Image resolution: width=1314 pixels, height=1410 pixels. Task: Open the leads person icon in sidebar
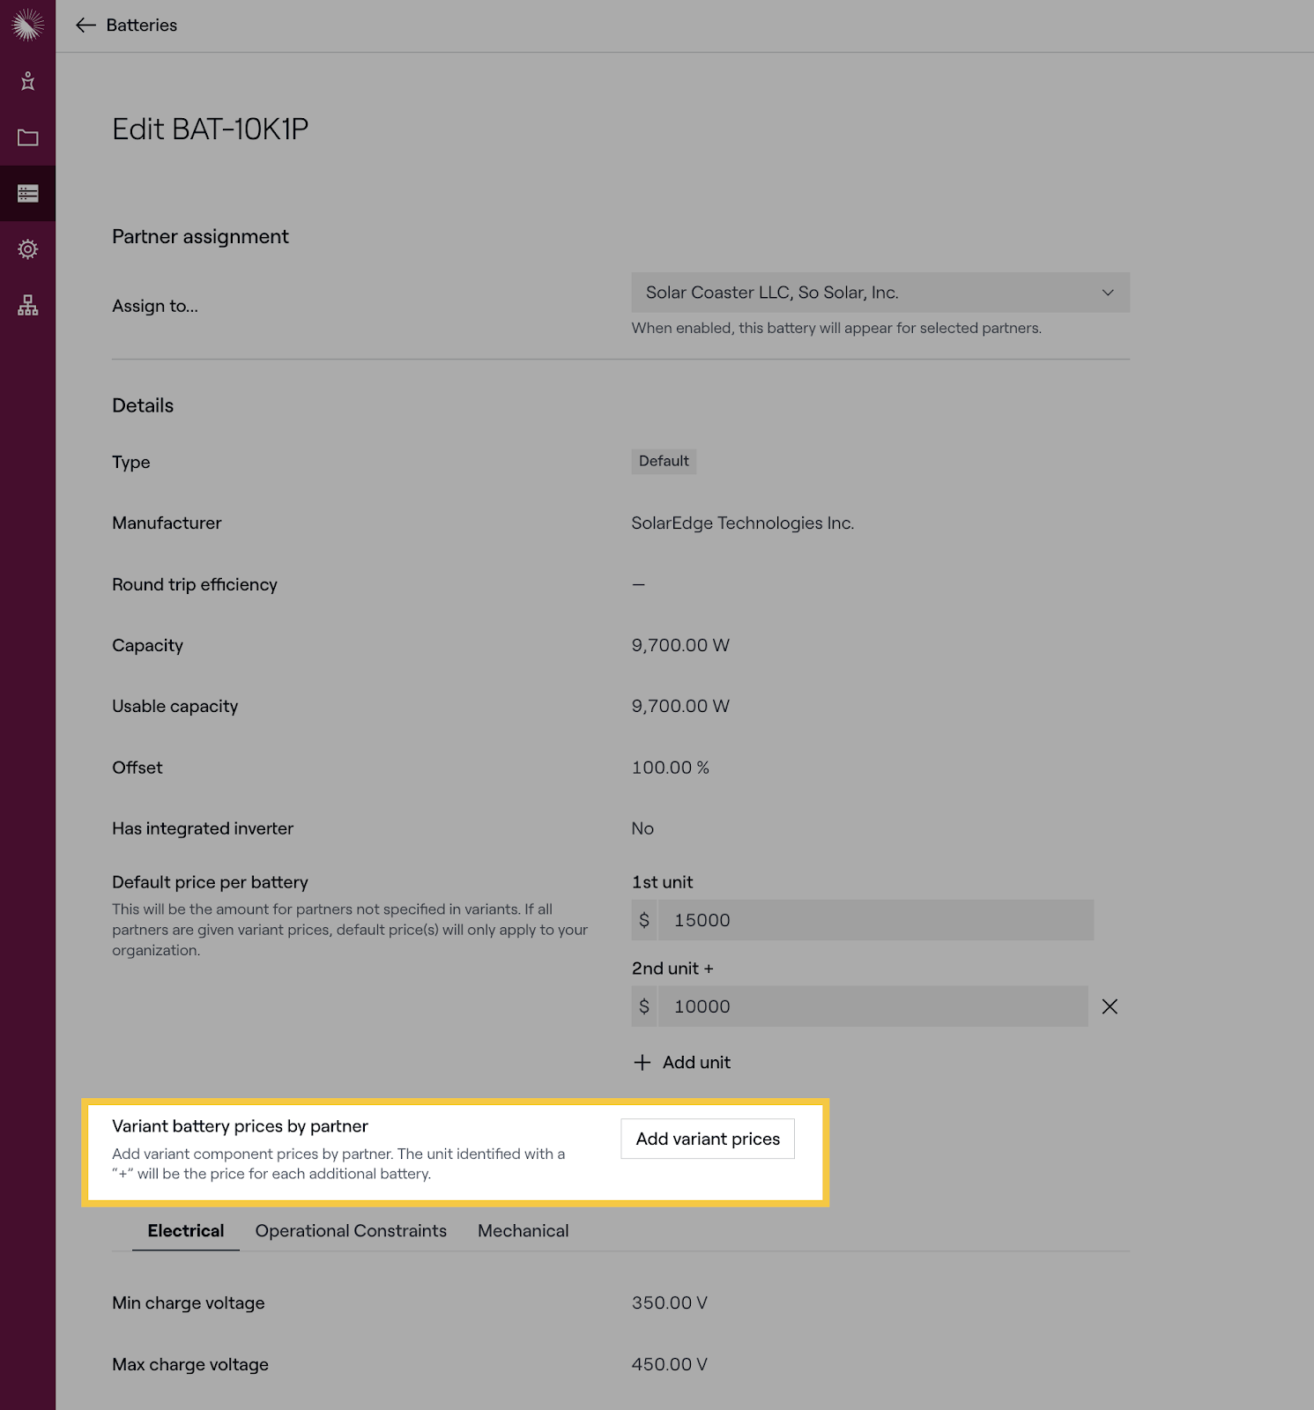[27, 81]
